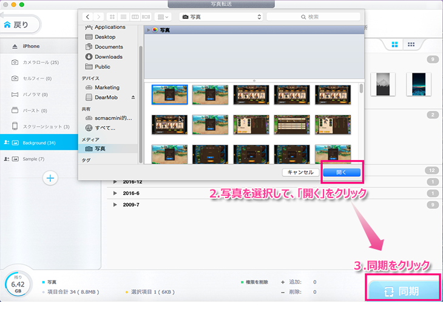The height and width of the screenshot is (309, 443).
Task: Eject the iPhone device icon
Action: coord(15,46)
